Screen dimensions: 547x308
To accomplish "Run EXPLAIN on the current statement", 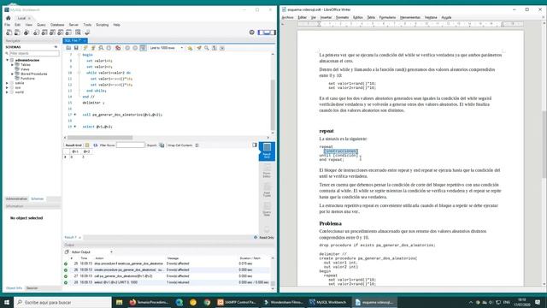I will (101, 48).
